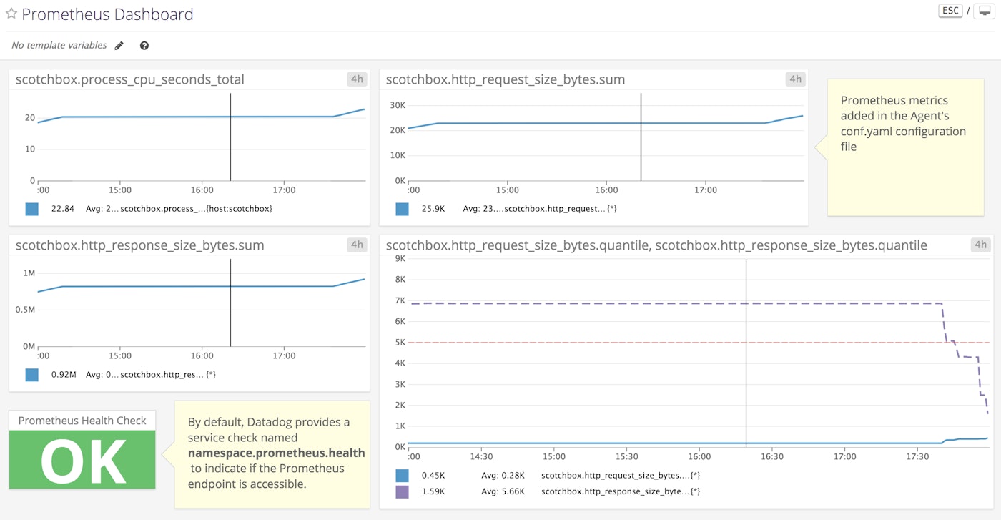Click purple swatch for response_size_bytes quantile series
The height and width of the screenshot is (520, 1001).
[x=403, y=491]
